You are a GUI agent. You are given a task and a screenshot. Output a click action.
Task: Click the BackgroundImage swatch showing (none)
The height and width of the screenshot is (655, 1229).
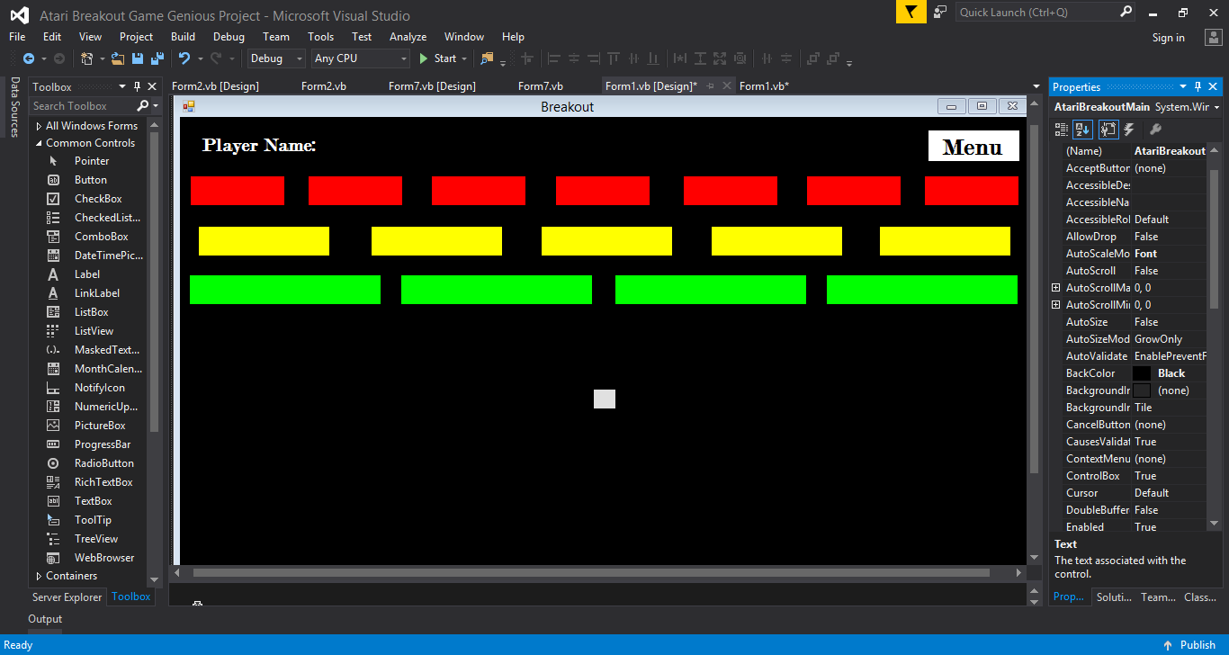[1142, 390]
